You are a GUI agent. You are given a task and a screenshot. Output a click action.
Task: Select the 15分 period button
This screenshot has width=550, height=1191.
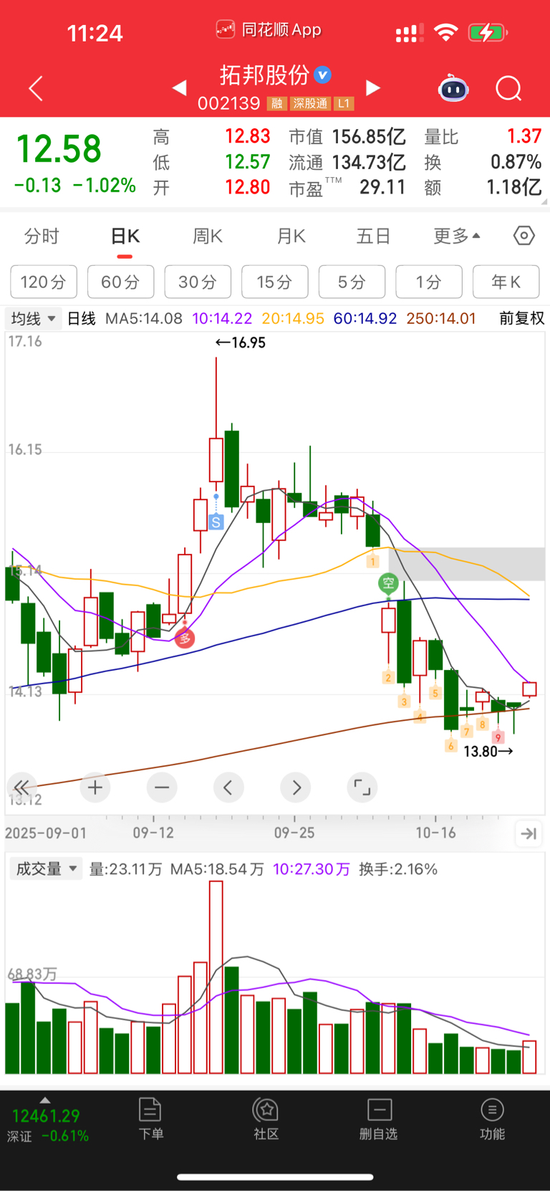click(275, 282)
